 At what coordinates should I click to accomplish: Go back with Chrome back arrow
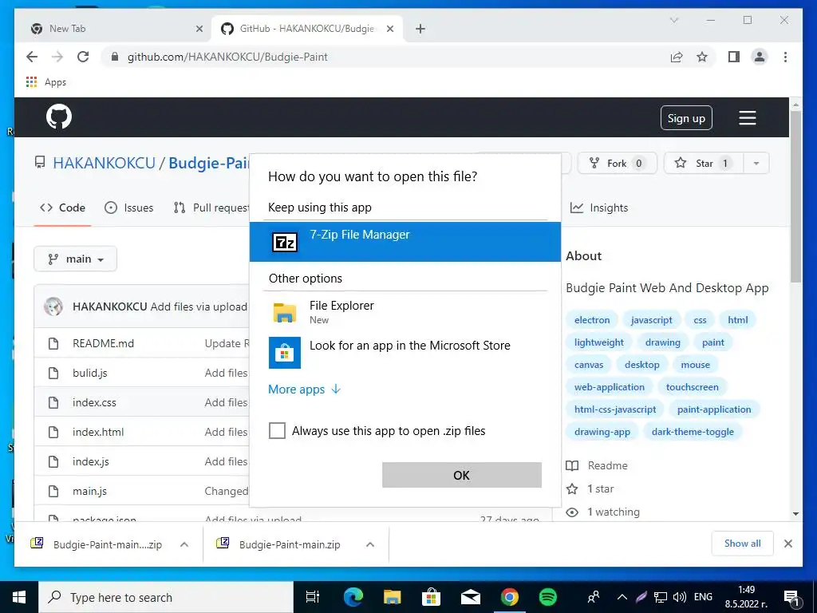32,57
